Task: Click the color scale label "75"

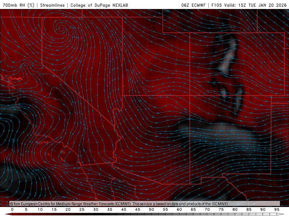Action: (221, 210)
